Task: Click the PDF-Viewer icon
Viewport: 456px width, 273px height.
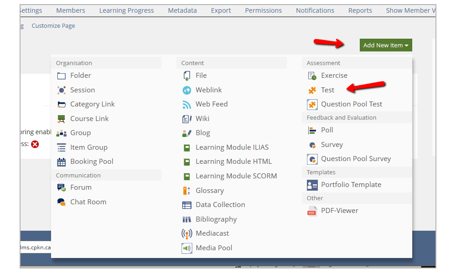Action: pyautogui.click(x=312, y=211)
